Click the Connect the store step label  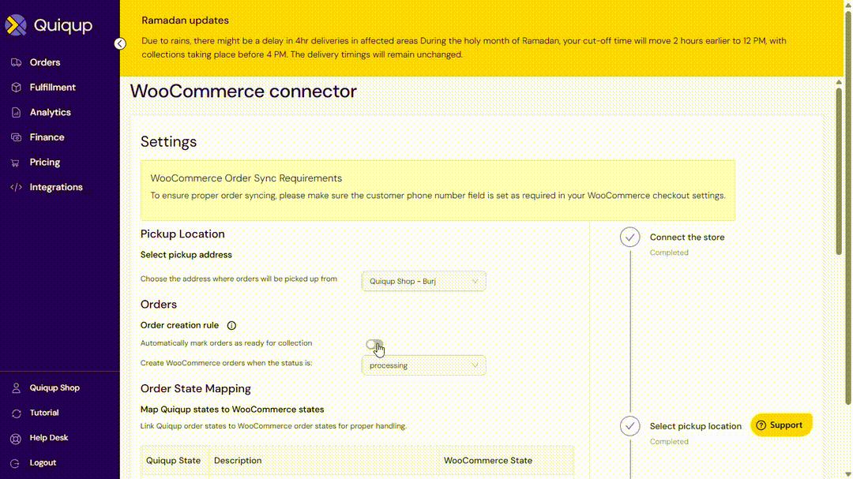687,238
